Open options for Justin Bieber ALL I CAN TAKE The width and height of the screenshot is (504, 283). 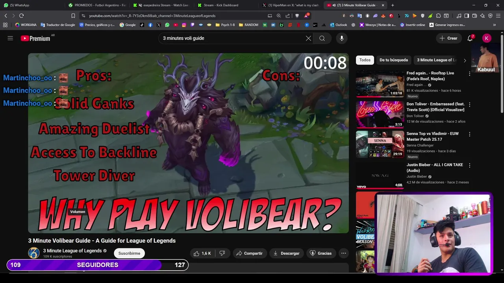469,165
